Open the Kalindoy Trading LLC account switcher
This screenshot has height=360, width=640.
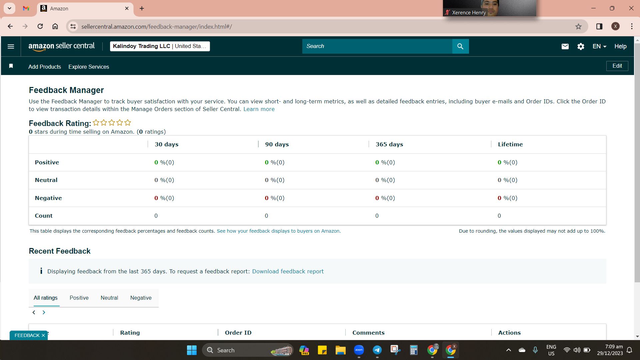(160, 46)
